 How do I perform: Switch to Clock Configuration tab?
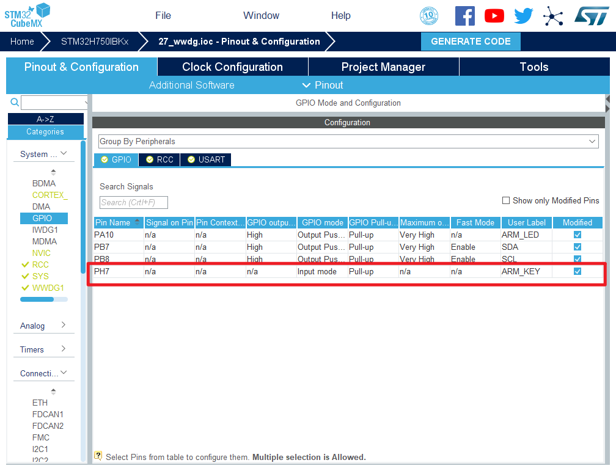click(x=232, y=67)
